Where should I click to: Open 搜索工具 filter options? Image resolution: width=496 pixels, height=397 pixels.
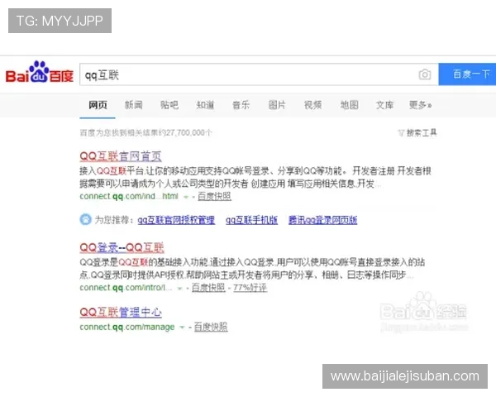click(x=417, y=132)
